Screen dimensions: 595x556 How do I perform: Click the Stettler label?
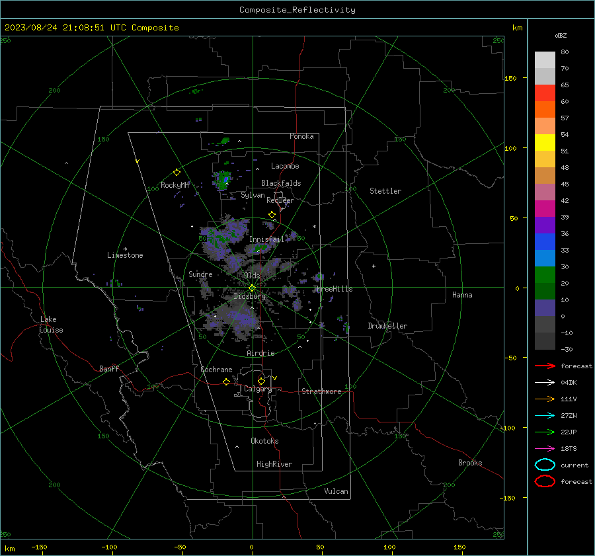(385, 191)
